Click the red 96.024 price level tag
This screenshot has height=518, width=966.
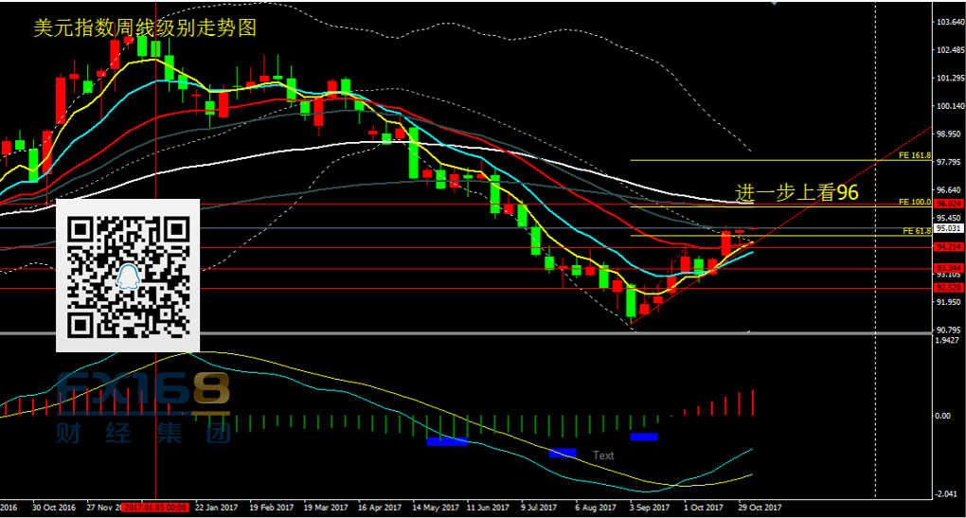pyautogui.click(x=949, y=204)
